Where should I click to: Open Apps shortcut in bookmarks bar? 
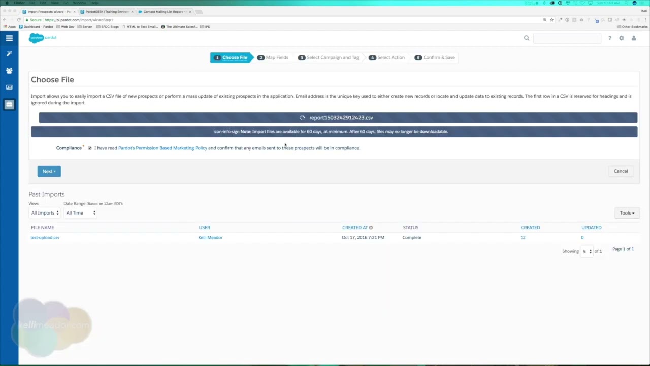click(10, 27)
